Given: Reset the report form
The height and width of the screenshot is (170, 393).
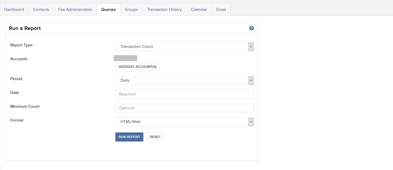Looking at the screenshot, I should [155, 137].
